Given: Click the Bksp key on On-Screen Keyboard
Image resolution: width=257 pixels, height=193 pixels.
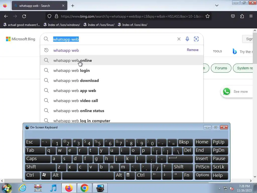Looking at the screenshot, I should [185, 142].
